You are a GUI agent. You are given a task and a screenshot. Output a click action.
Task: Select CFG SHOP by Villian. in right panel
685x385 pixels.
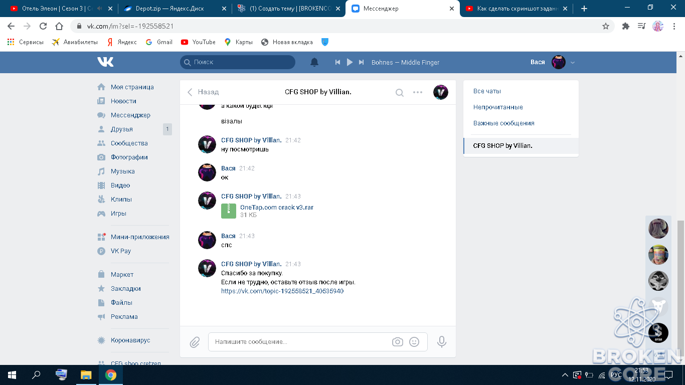[521, 146]
